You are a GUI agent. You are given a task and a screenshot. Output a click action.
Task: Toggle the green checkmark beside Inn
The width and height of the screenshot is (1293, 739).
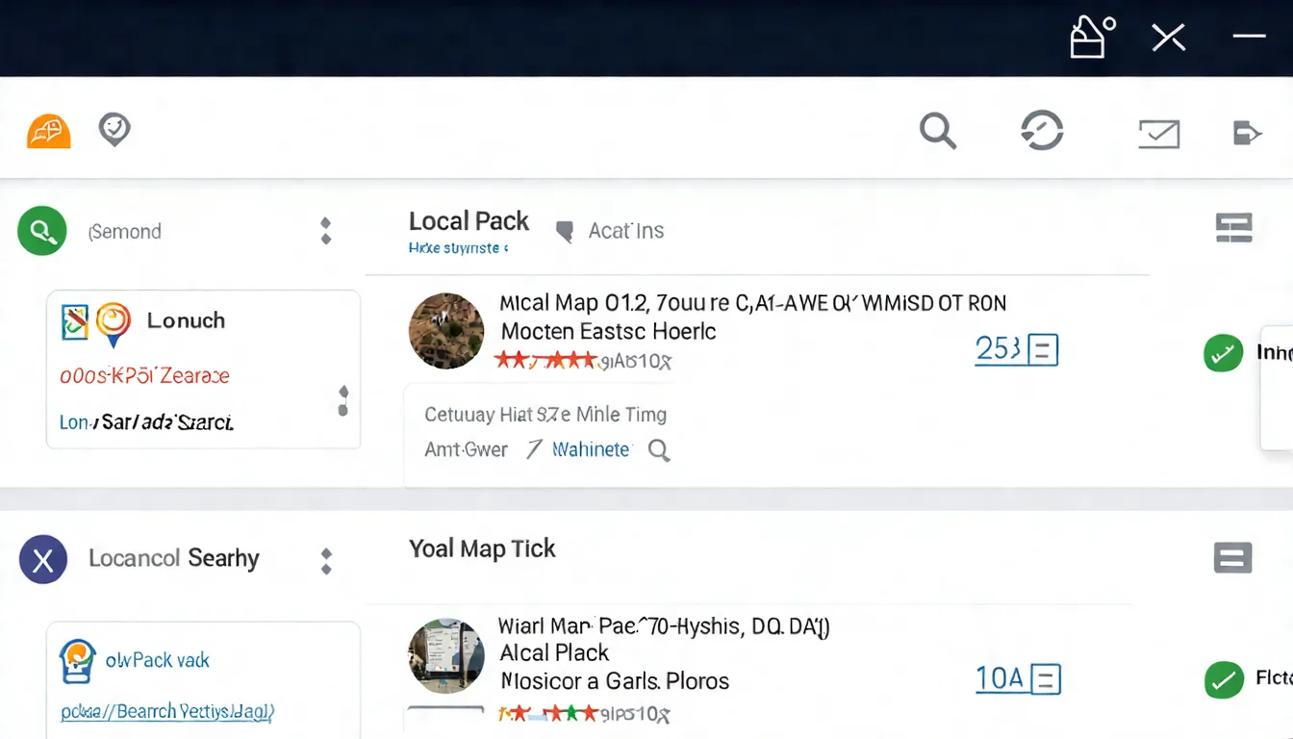coord(1223,353)
